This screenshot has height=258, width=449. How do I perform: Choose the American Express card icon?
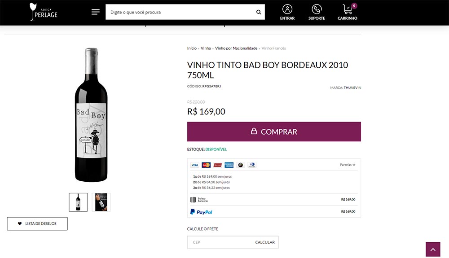[x=229, y=165]
